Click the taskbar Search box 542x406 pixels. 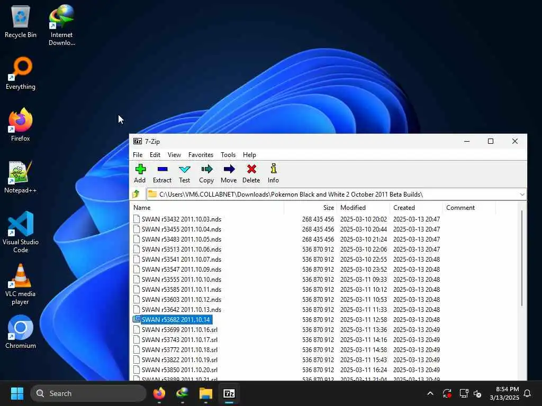click(88, 393)
